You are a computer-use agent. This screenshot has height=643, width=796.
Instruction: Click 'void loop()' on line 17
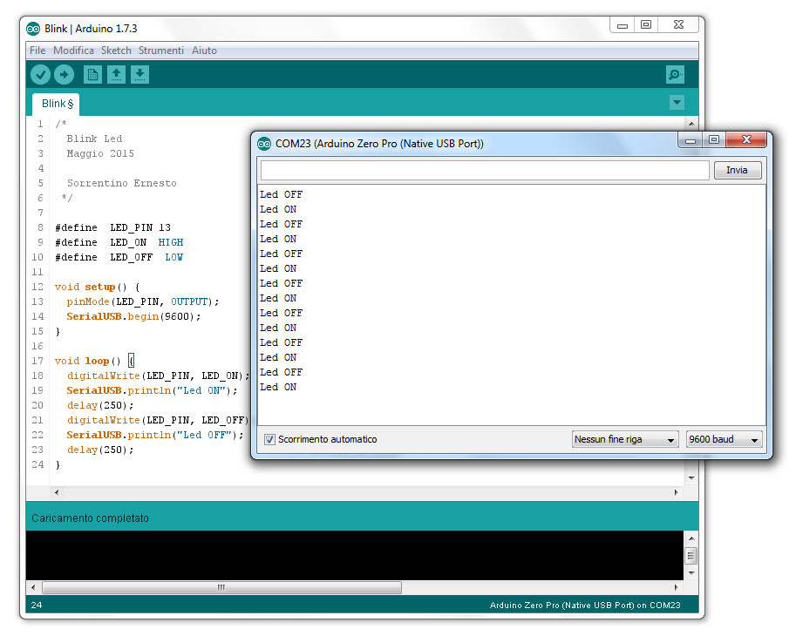tap(87, 362)
